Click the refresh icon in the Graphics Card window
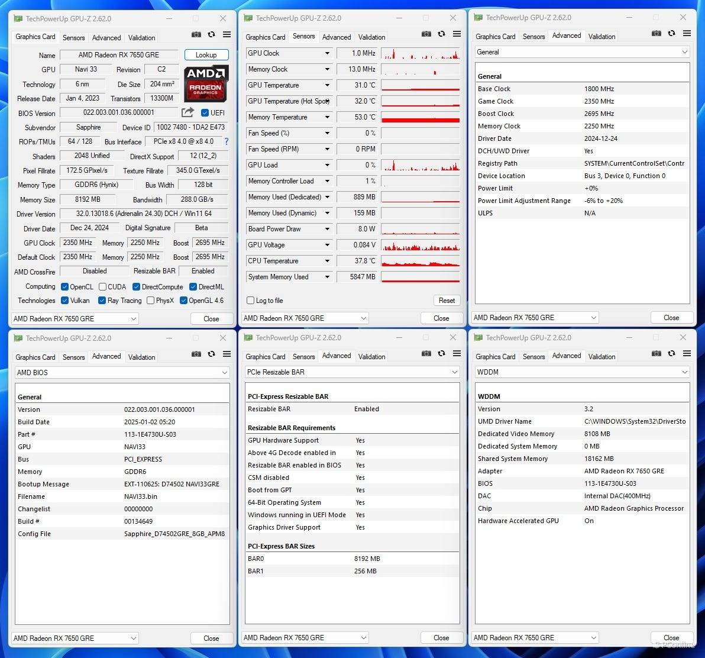 (x=211, y=35)
